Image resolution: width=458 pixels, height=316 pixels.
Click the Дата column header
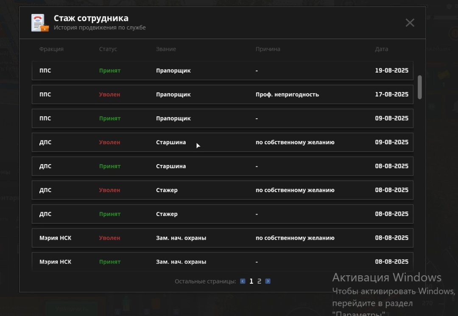[382, 49]
